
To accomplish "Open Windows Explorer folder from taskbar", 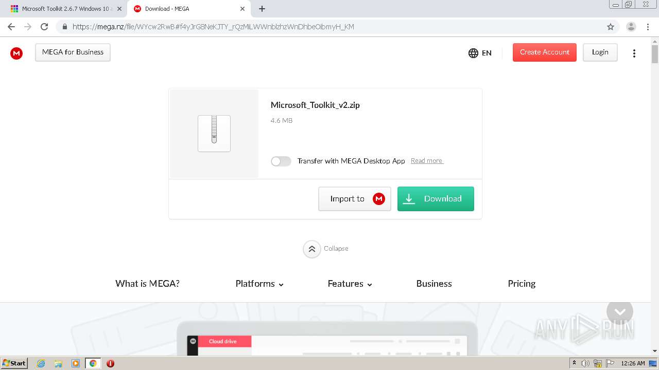I will (58, 363).
